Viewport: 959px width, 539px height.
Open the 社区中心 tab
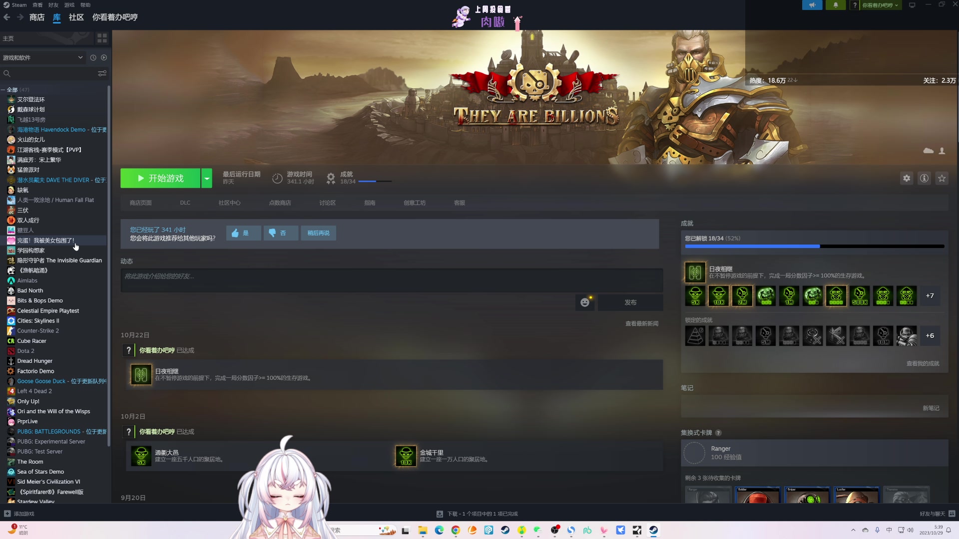229,203
